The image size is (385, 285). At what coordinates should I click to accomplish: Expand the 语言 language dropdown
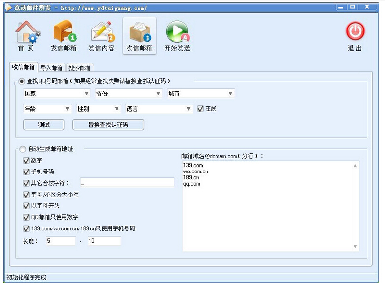pos(158,109)
